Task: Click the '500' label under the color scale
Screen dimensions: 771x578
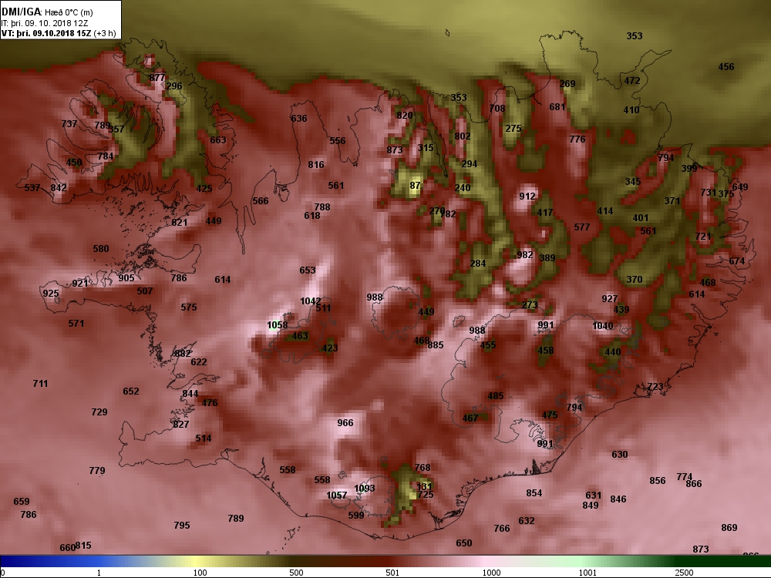Action: pyautogui.click(x=296, y=573)
